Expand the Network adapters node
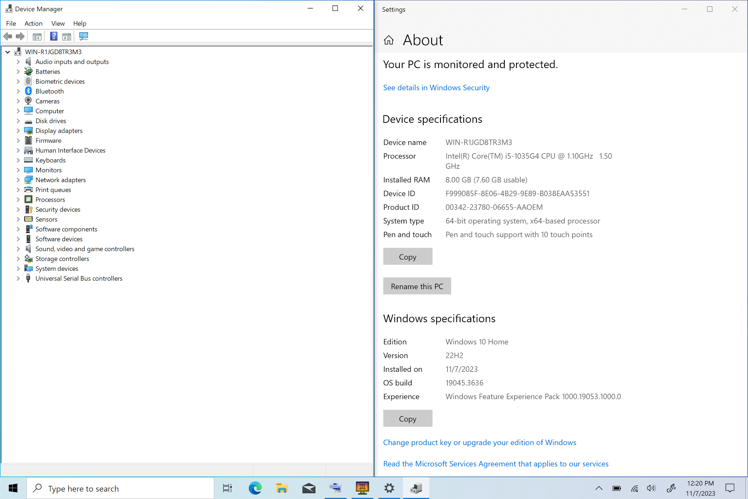 (18, 180)
